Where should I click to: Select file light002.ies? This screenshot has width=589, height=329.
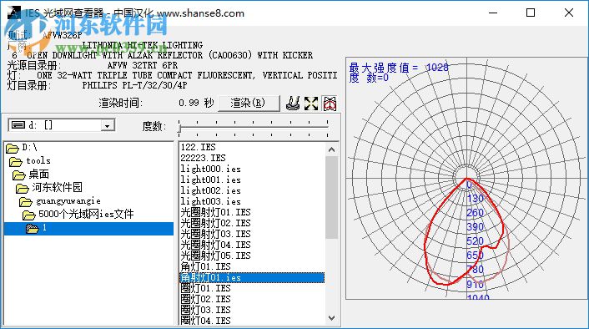211,190
